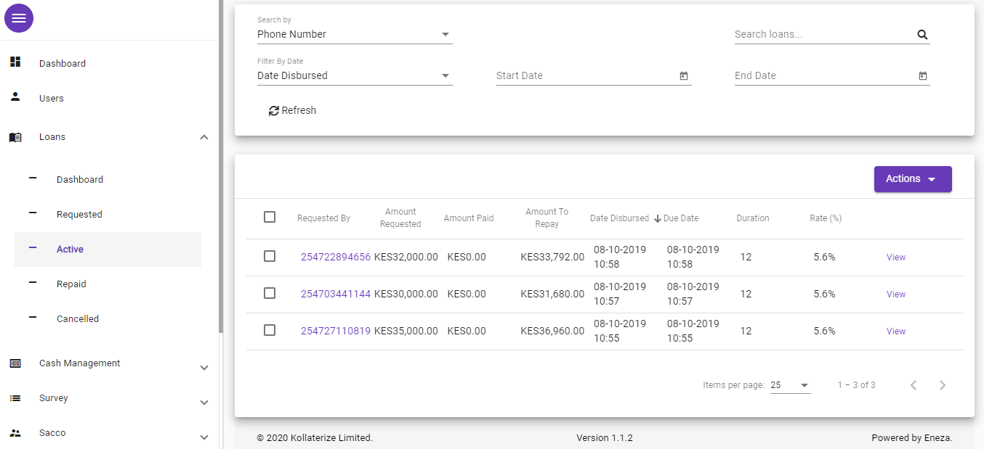Click the Powered by Eneza text
984x449 pixels.
coord(912,438)
